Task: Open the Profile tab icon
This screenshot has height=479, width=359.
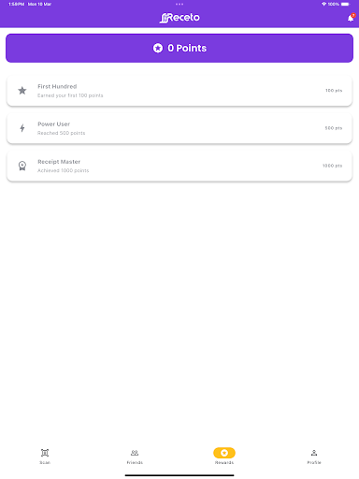Action: (314, 453)
